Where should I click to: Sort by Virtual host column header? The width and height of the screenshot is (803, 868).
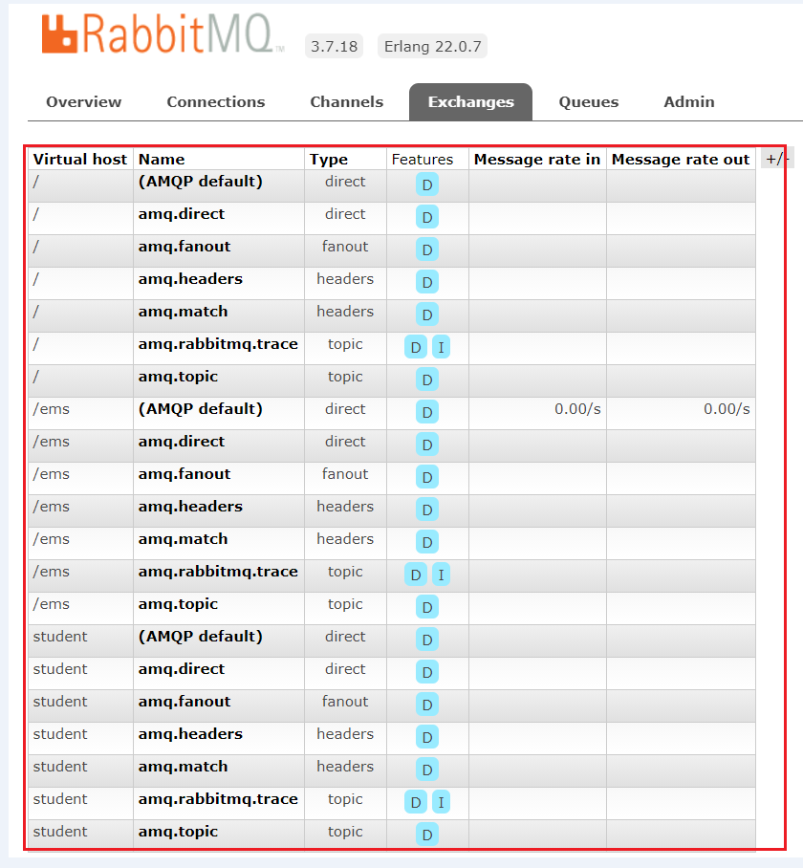coord(79,160)
